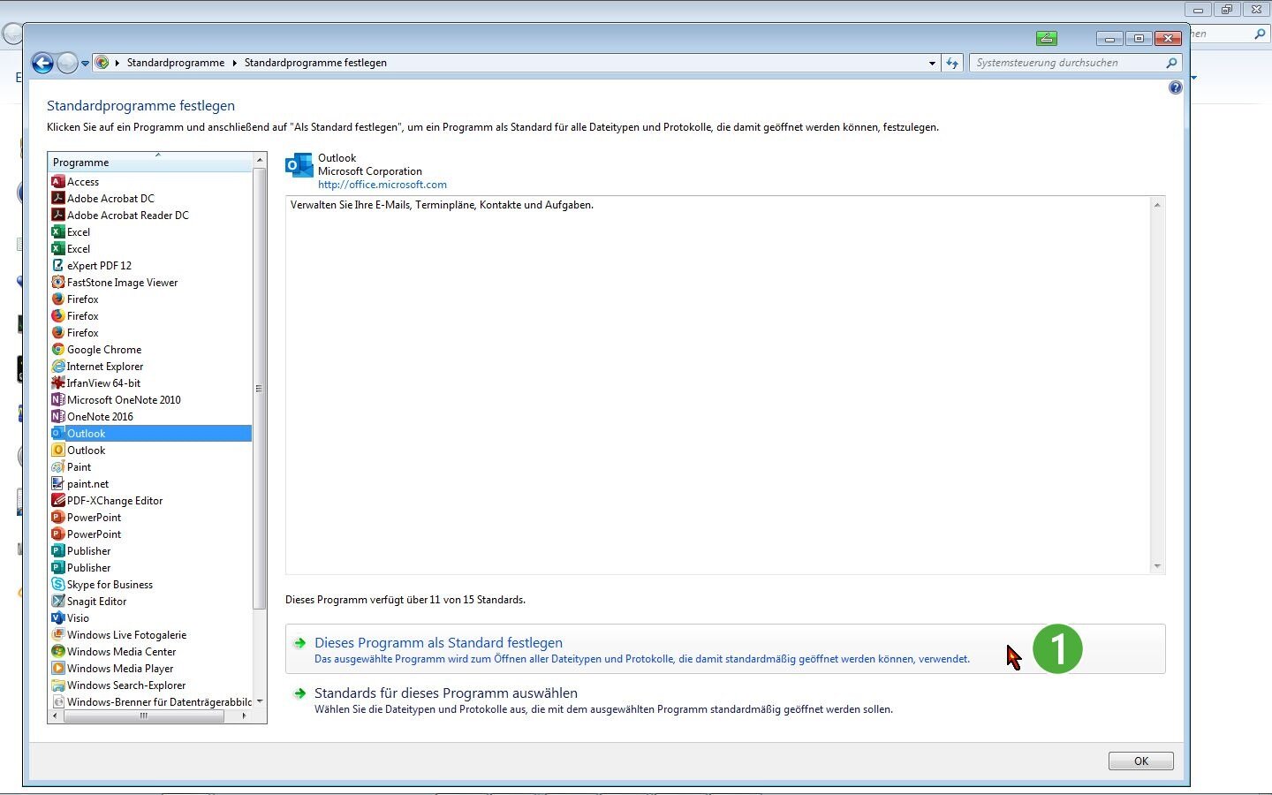Select the eXpert PDF 12 icon
Viewport: 1272px width, 795px height.
click(x=58, y=266)
